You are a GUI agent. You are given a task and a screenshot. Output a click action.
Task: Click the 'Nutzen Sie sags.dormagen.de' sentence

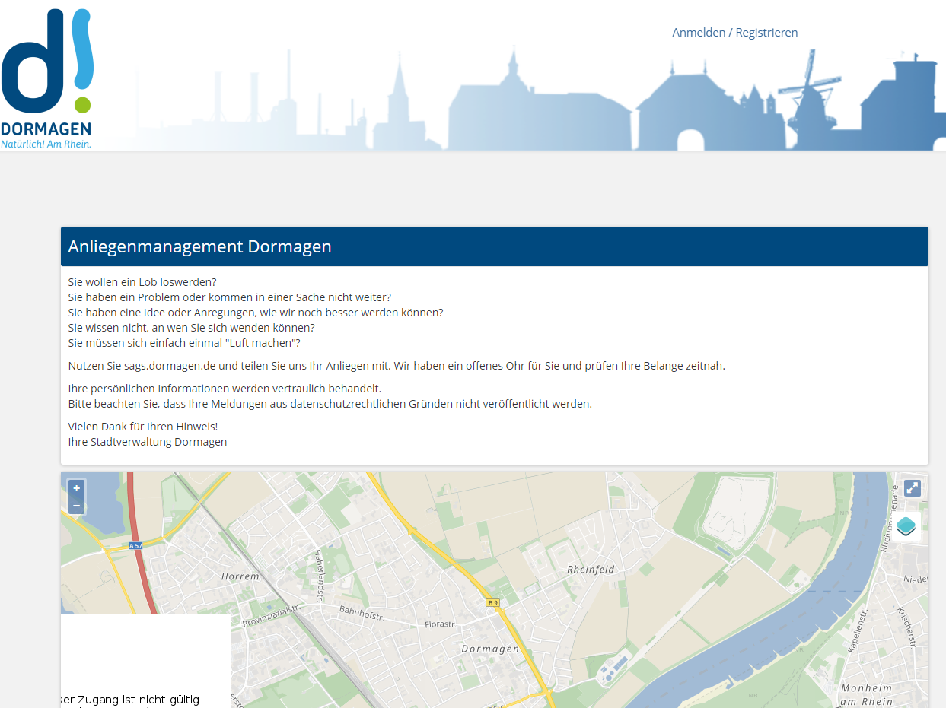point(397,366)
